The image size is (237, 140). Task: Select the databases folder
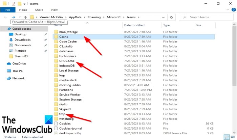[66, 51]
